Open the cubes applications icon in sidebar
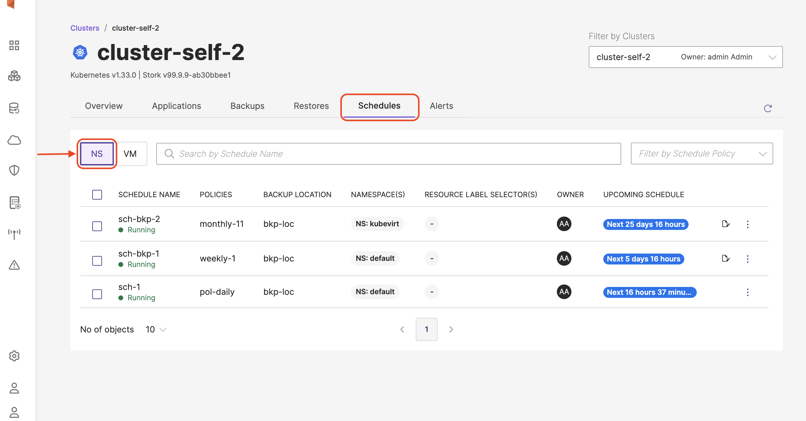Screen dimensions: 806x421 point(14,76)
